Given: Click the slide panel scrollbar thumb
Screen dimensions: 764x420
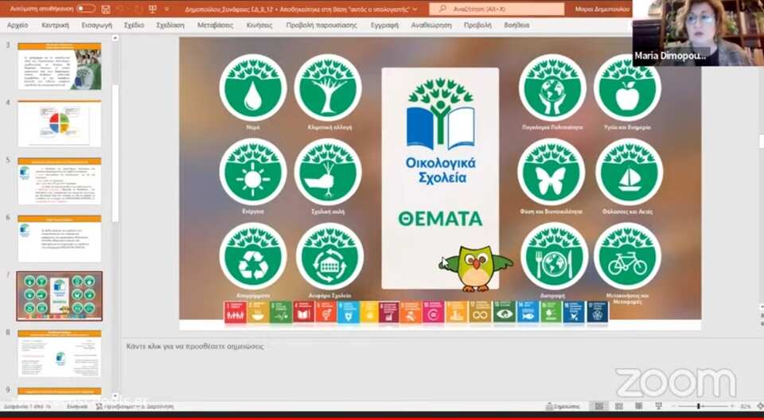Looking at the screenshot, I should click(115, 154).
